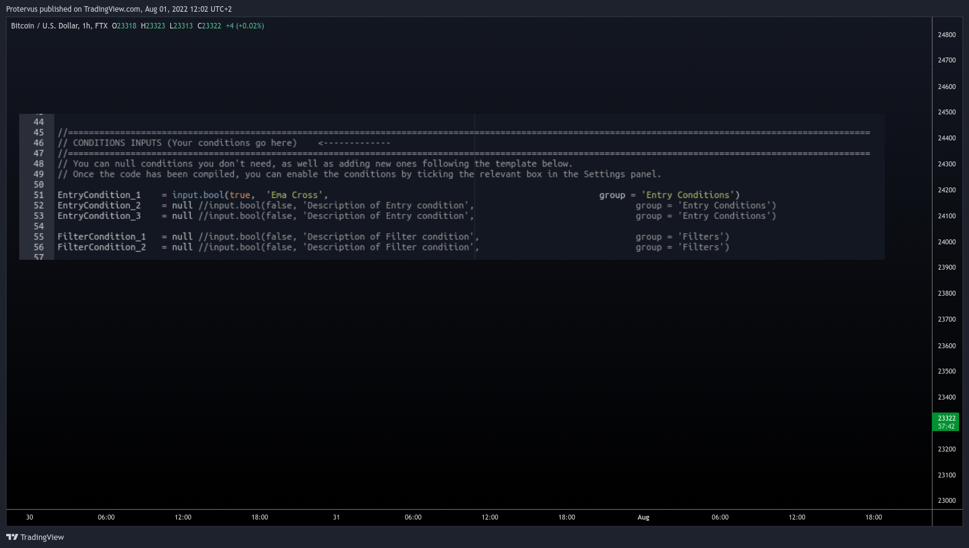The width and height of the screenshot is (969, 548).
Task: Click the open value O23318
Action: coord(124,26)
